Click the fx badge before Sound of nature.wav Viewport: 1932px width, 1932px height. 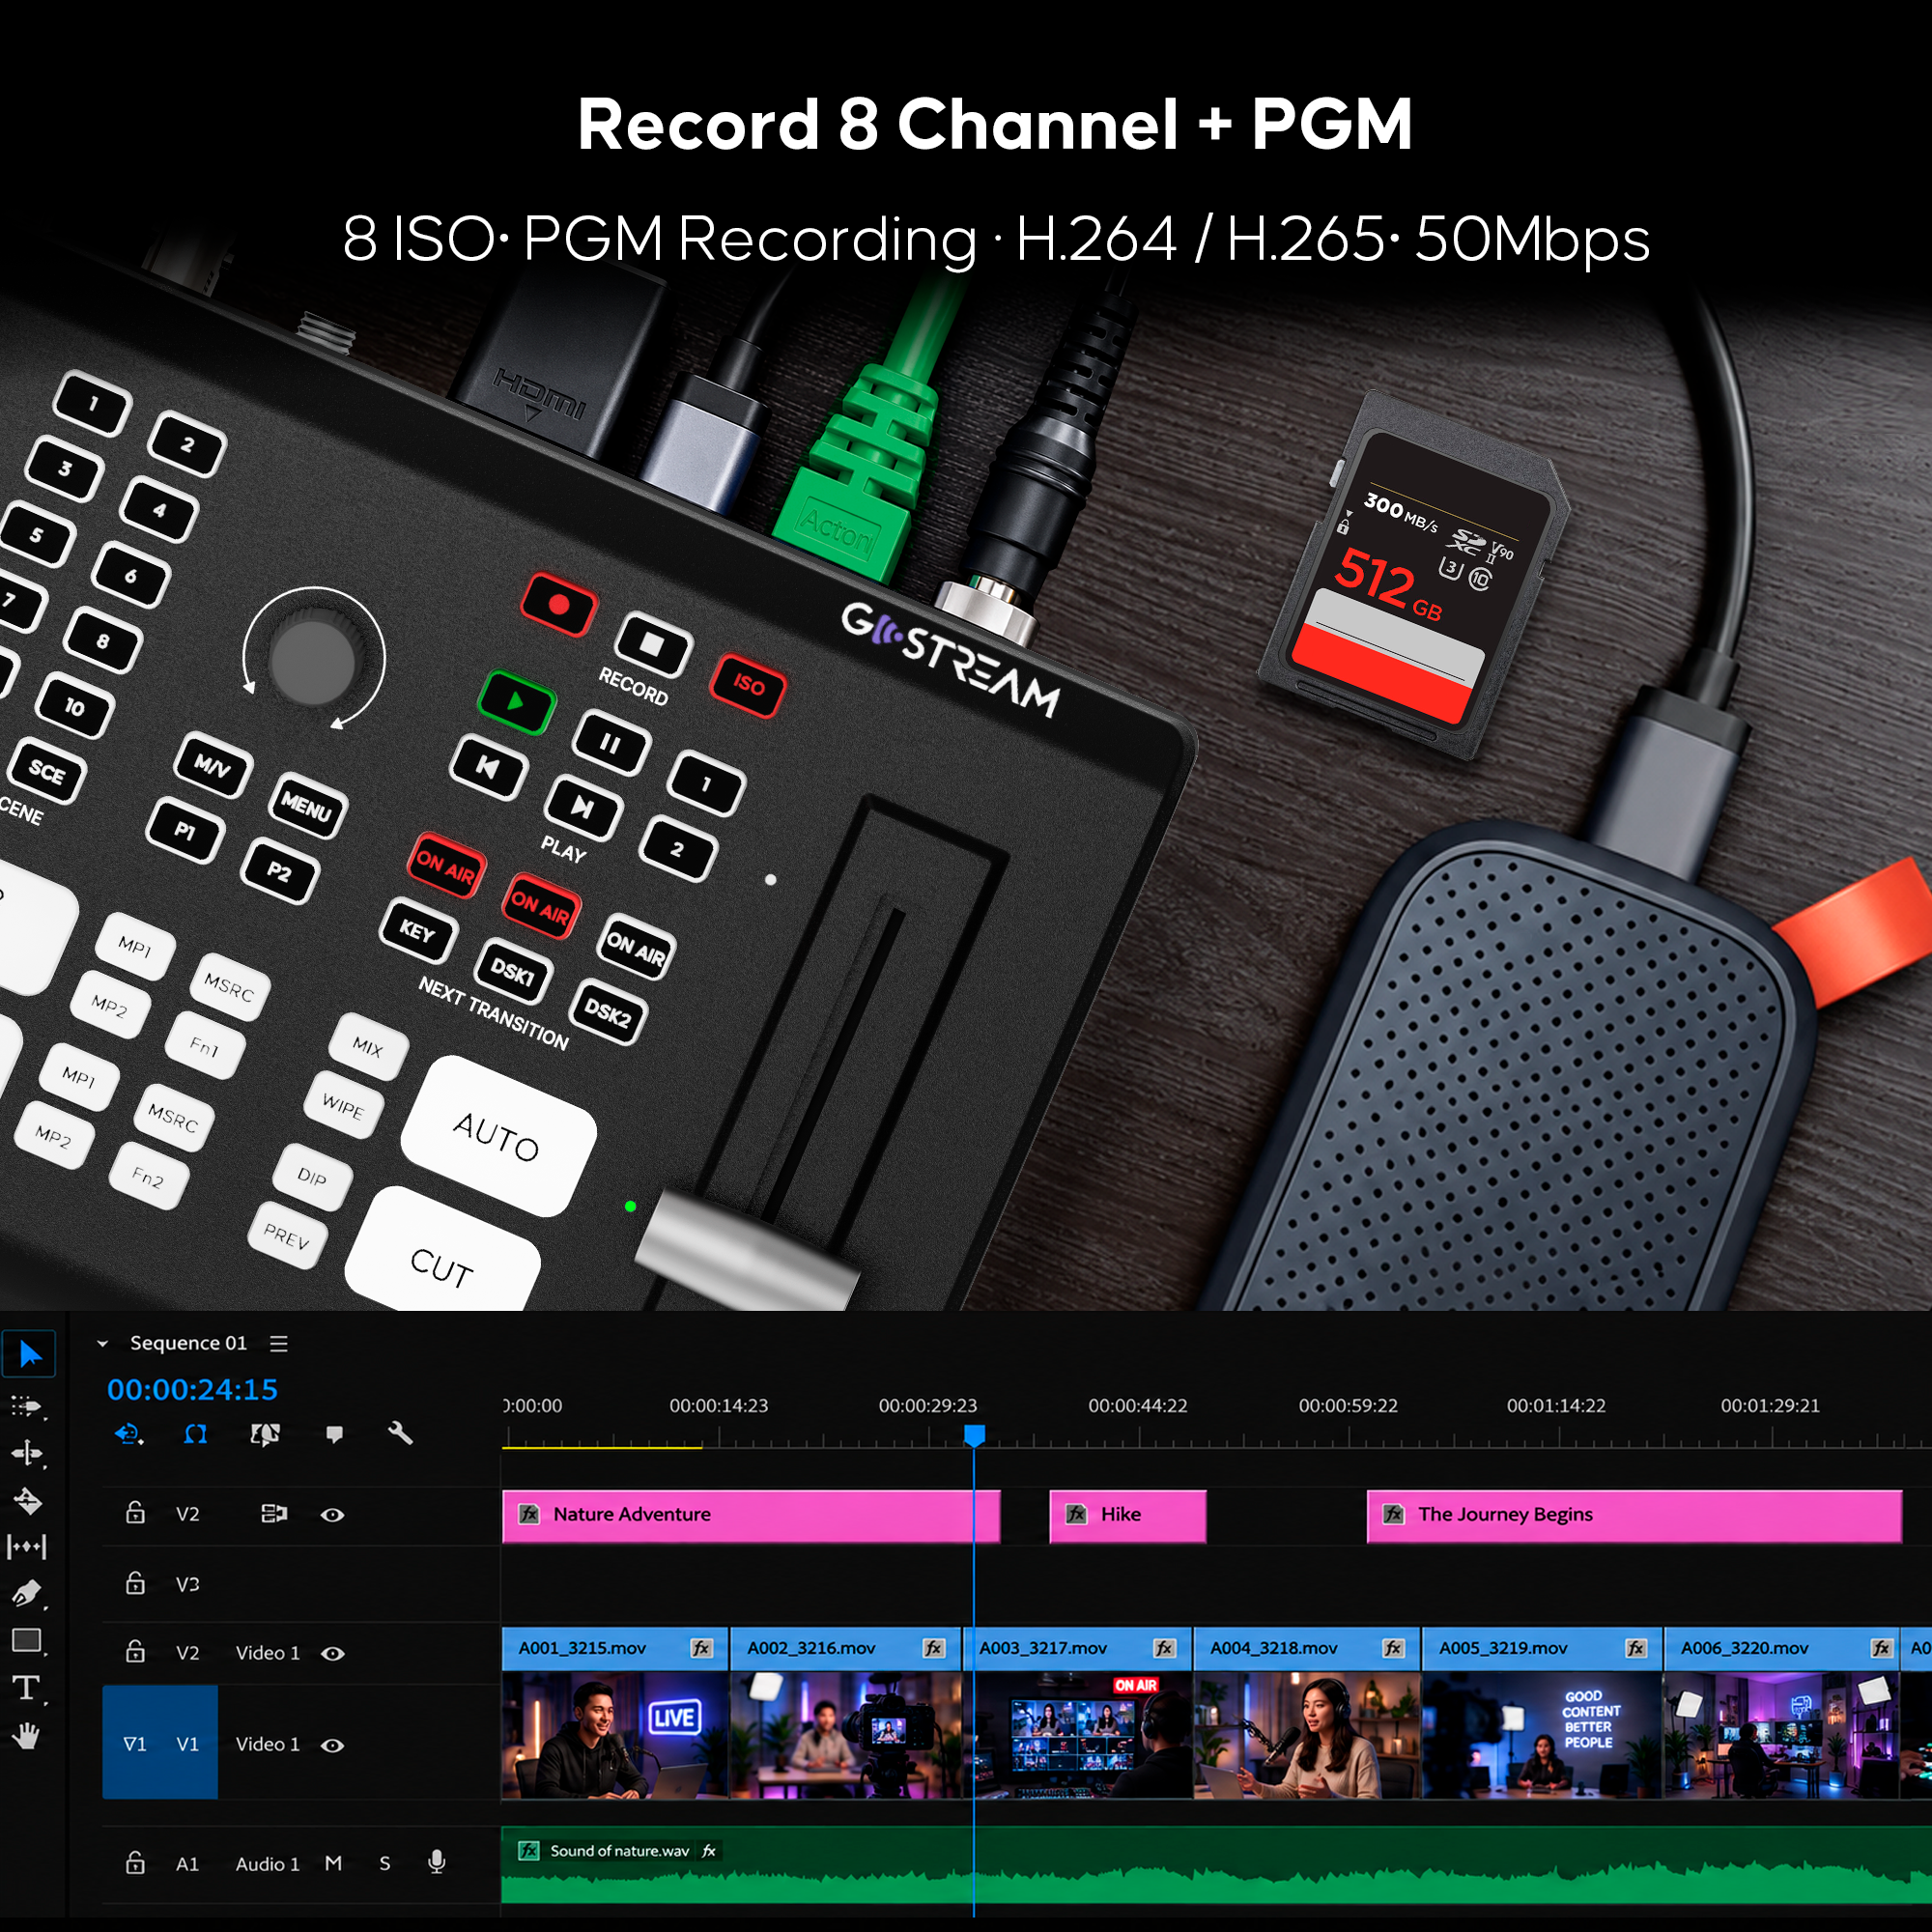(x=529, y=1851)
